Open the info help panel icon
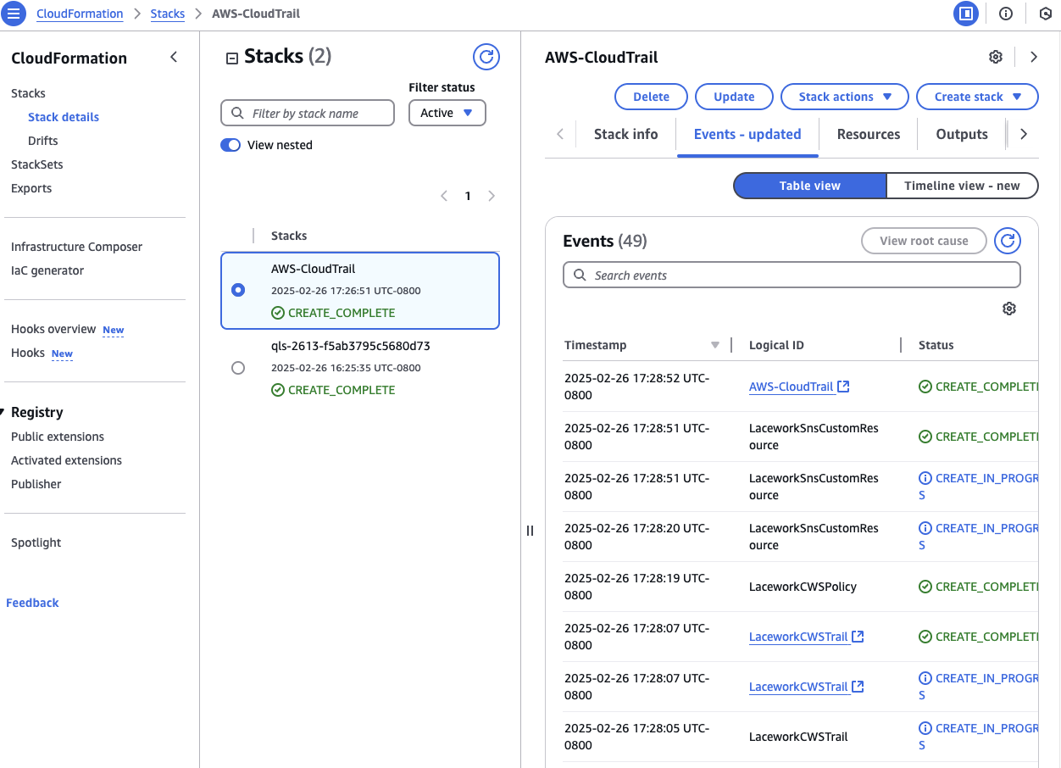Screen dimensions: 1061x768 pyautogui.click(x=1006, y=14)
